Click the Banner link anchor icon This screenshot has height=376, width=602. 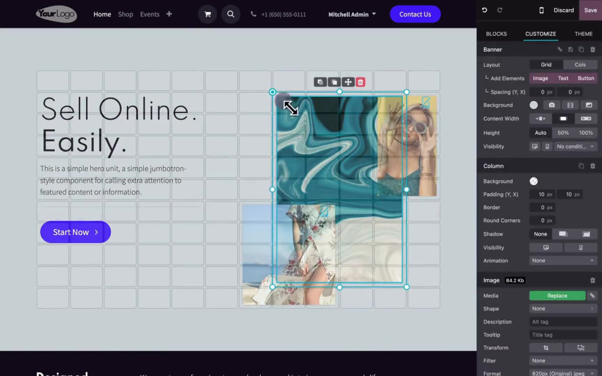click(560, 49)
